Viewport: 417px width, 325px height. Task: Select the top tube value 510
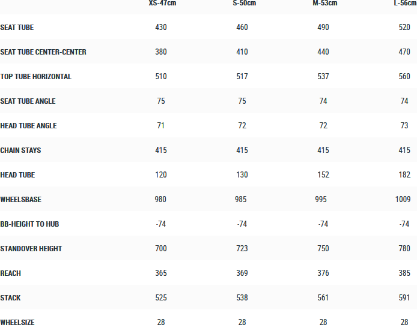click(161, 77)
